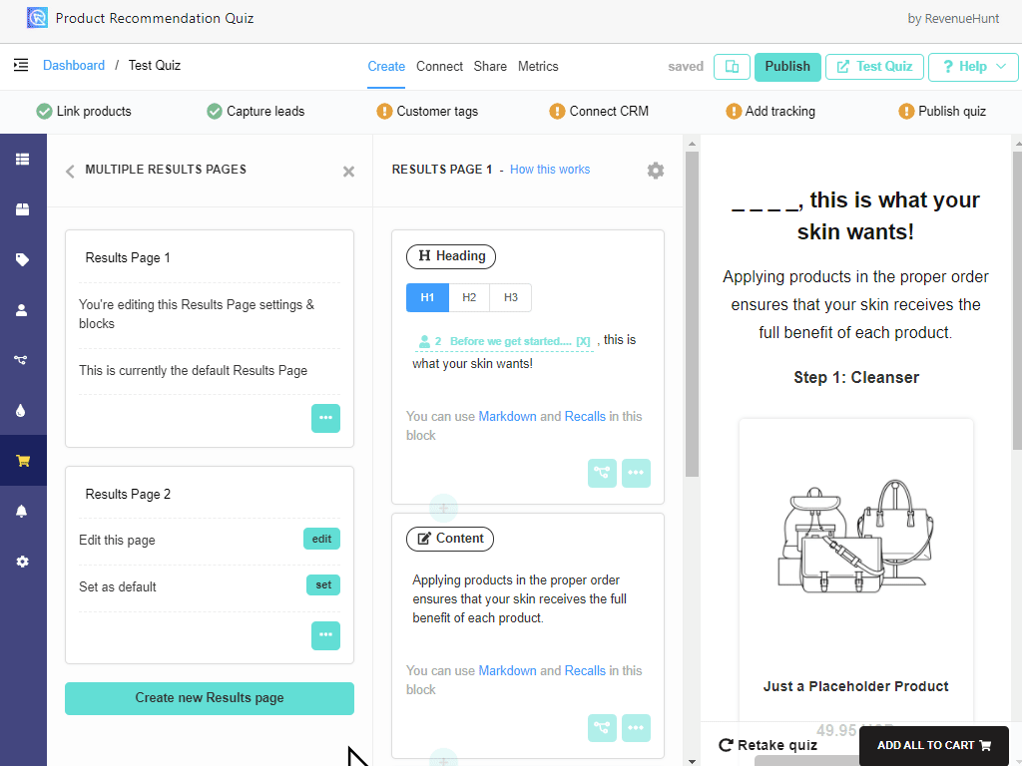The width and height of the screenshot is (1022, 766).
Task: Click Heading block logic jump icon
Action: (x=602, y=473)
